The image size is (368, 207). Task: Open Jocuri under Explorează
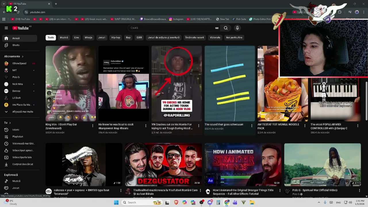(x=20, y=188)
